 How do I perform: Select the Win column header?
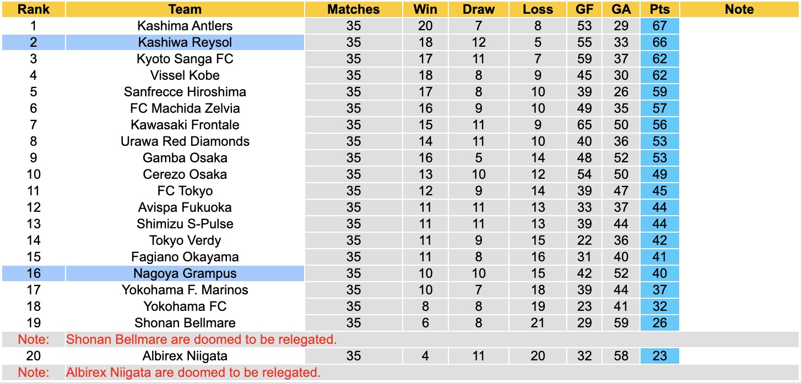[425, 9]
